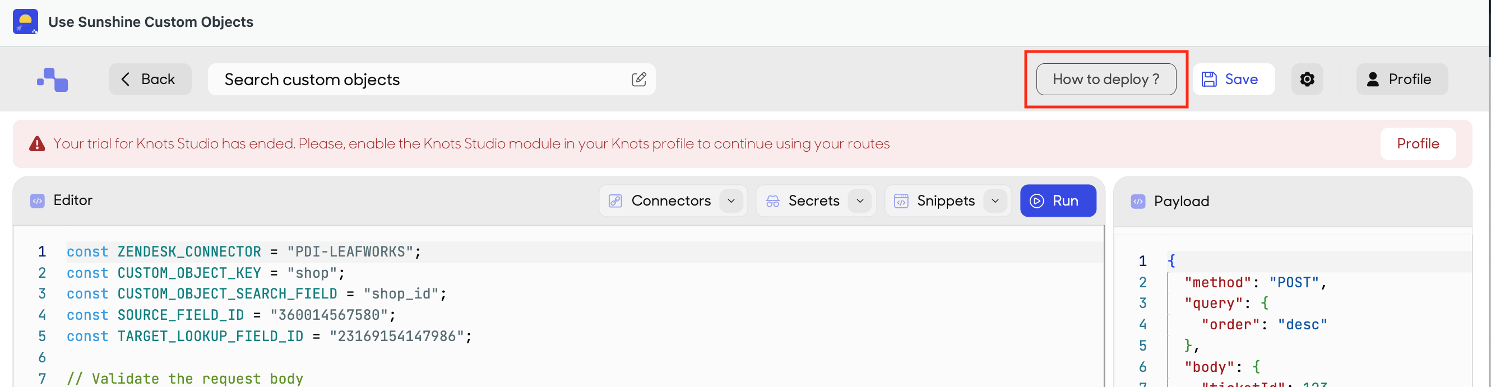Image resolution: width=1491 pixels, height=387 pixels.
Task: Click the Snippets code window icon
Action: (x=901, y=201)
